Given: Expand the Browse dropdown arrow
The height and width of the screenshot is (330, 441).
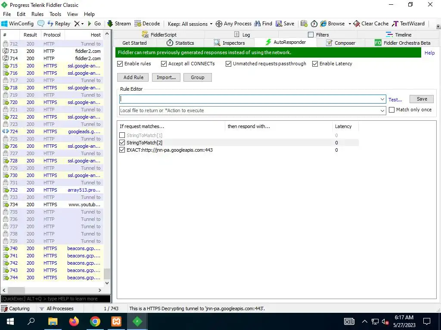Looking at the screenshot, I should point(350,24).
